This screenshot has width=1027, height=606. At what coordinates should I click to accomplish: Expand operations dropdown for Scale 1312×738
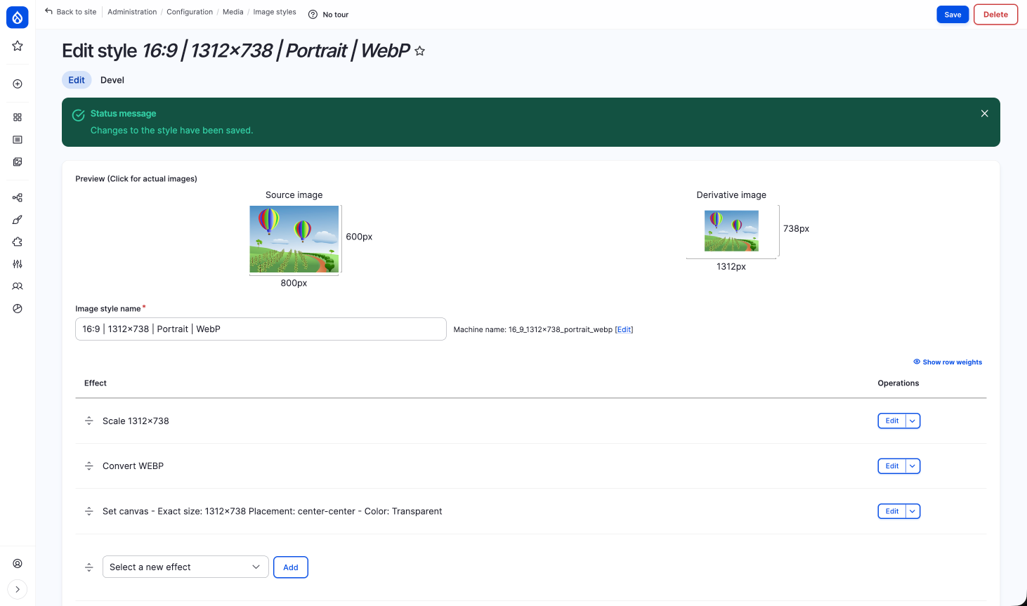tap(912, 421)
